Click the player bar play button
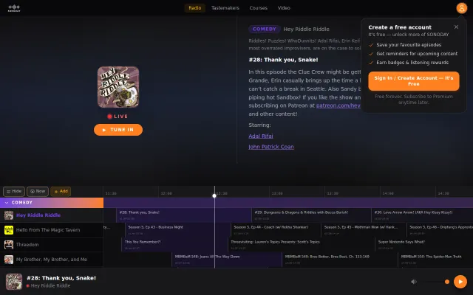Image resolution: width=473 pixels, height=295 pixels. click(460, 282)
